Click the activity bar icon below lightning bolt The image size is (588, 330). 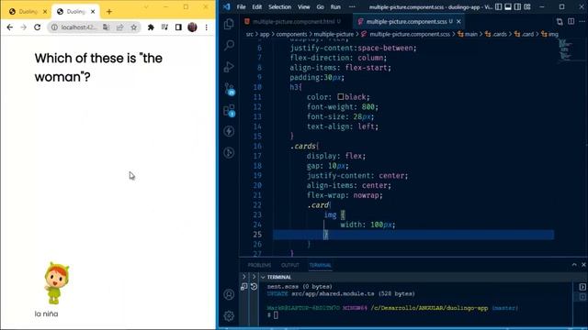229,153
